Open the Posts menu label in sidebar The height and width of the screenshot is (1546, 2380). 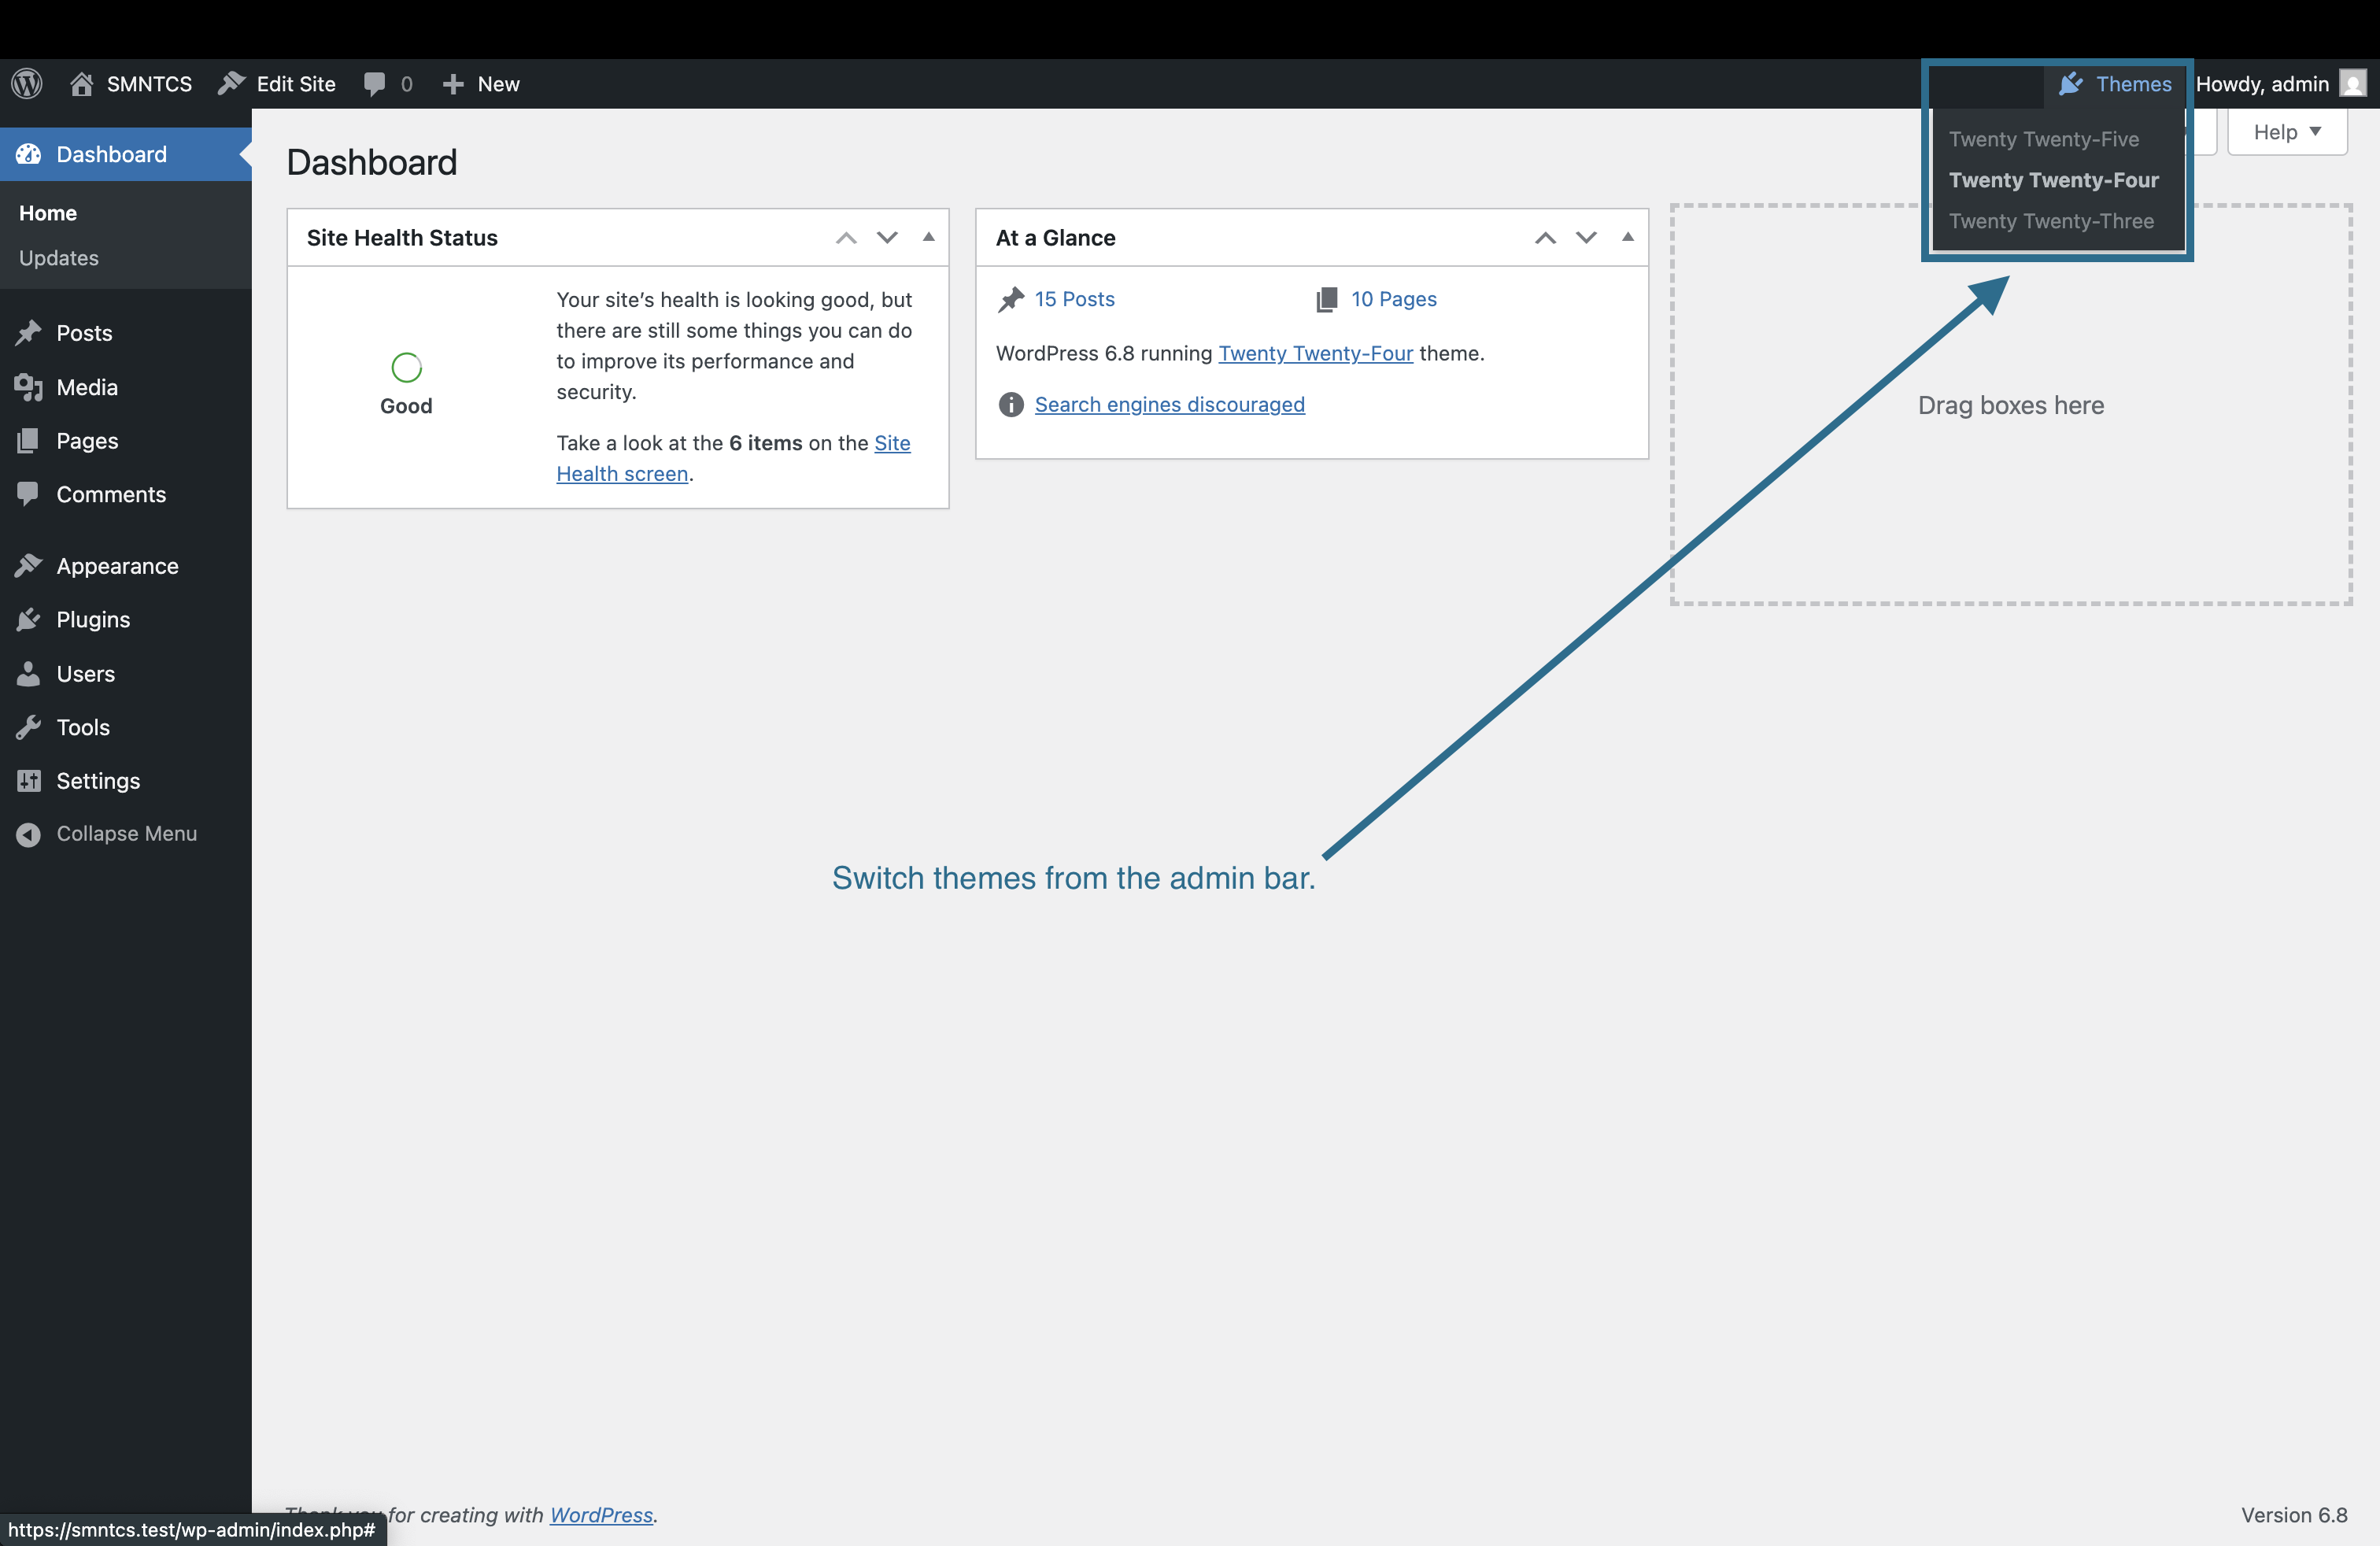tap(84, 333)
